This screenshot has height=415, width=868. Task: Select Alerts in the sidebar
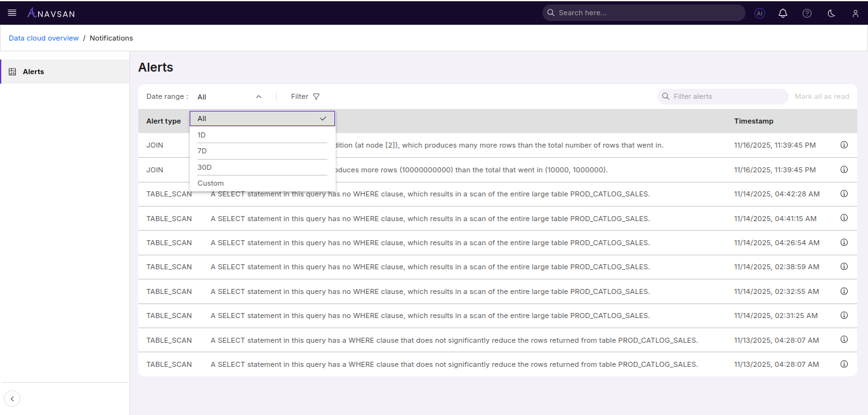pos(34,72)
